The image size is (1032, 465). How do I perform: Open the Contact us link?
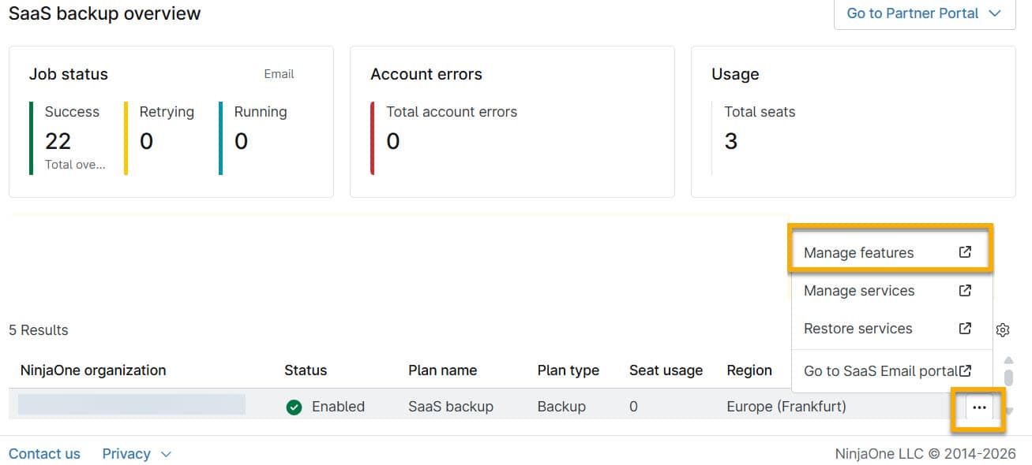coord(44,454)
